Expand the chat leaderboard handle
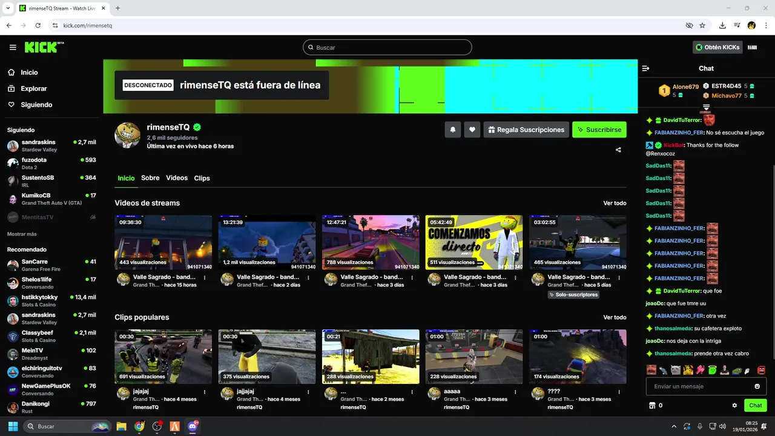The height and width of the screenshot is (436, 775). pyautogui.click(x=706, y=107)
